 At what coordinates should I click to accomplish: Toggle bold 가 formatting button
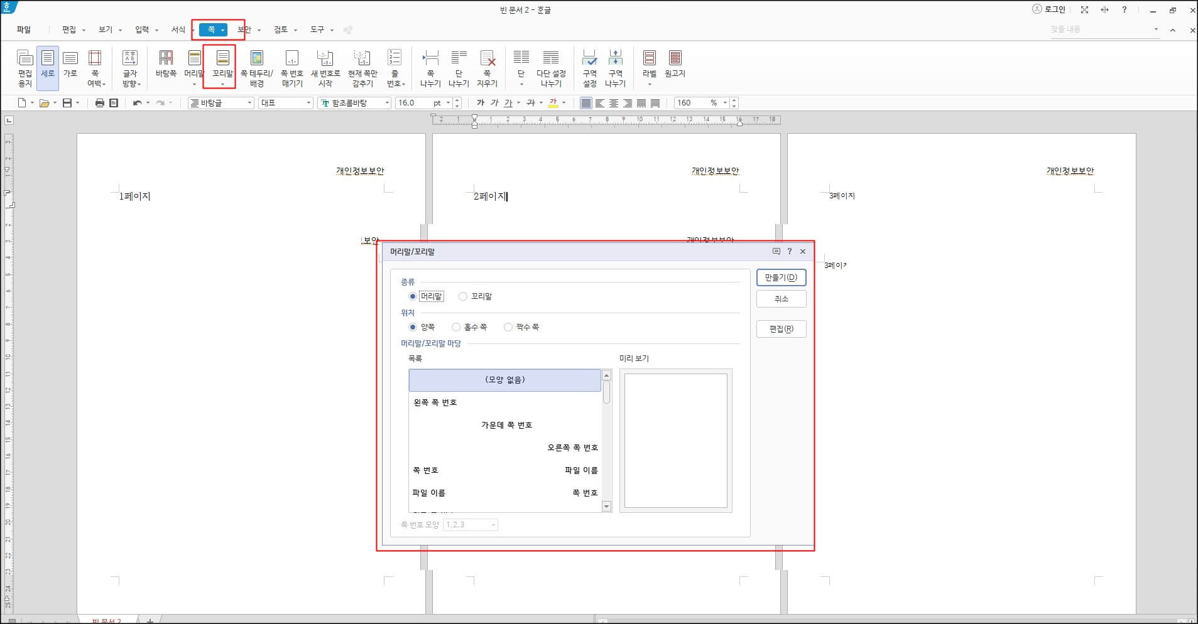(x=481, y=103)
